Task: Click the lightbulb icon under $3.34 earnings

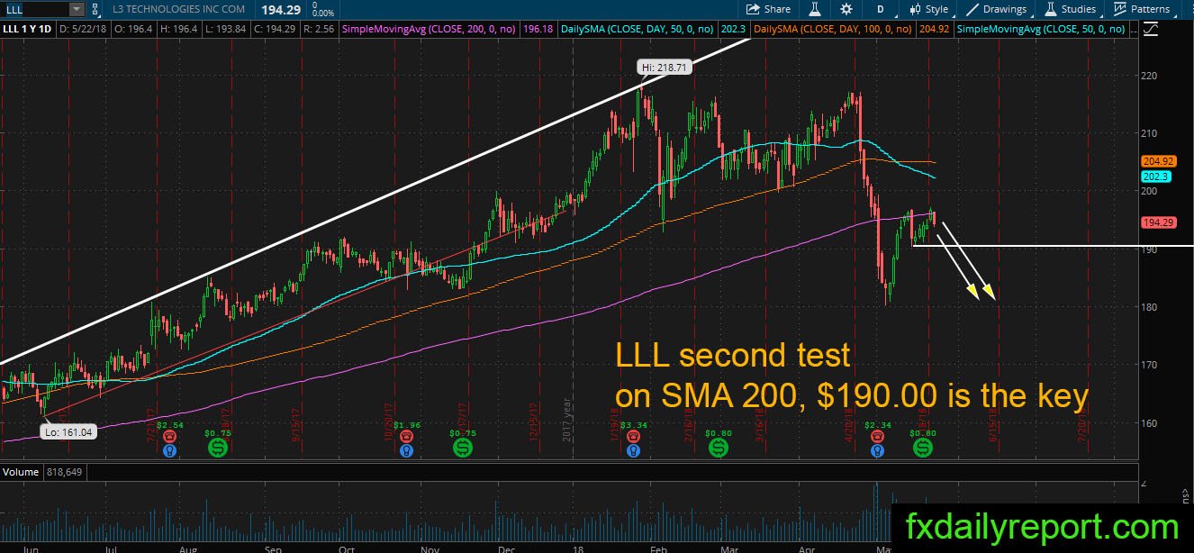Action: pyautogui.click(x=633, y=449)
